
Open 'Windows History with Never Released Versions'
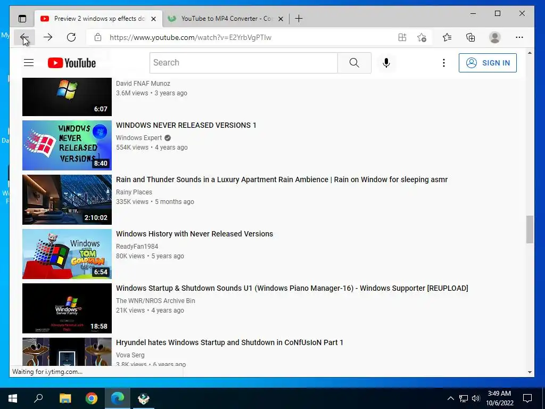194,234
